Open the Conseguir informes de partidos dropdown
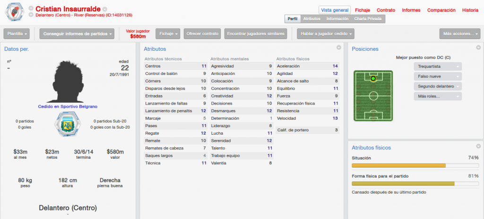The height and width of the screenshot is (219, 484). [x=77, y=34]
